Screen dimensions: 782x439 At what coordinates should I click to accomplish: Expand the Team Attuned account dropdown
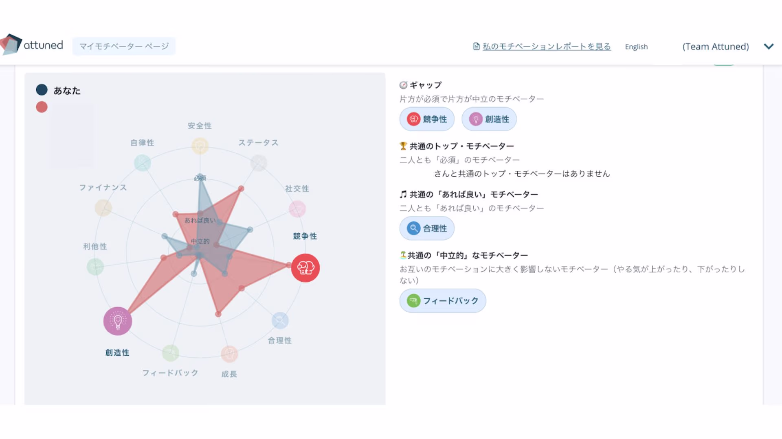[769, 46]
